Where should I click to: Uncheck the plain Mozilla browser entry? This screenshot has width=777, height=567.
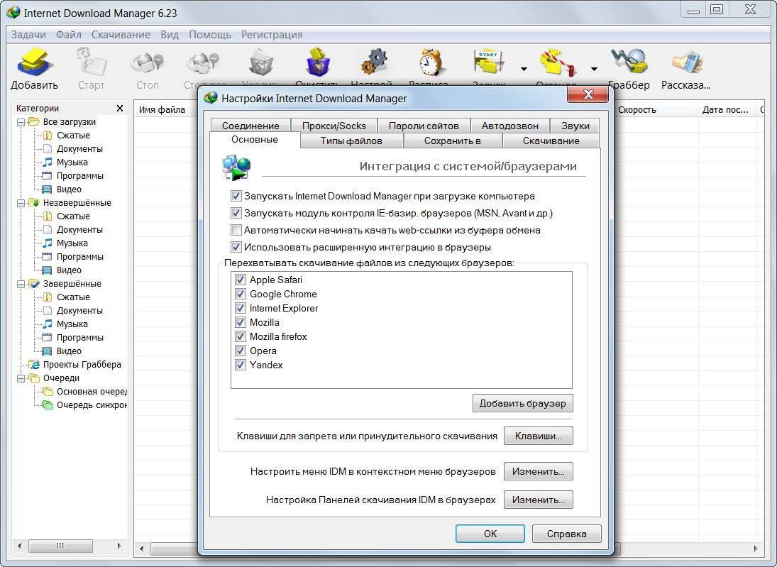[x=241, y=322]
